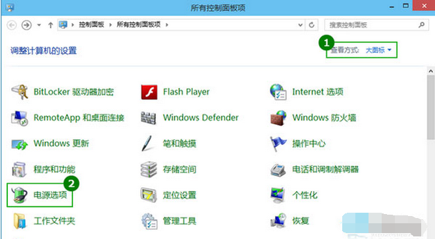Open the 工作文件夹 link
This screenshot has width=435, height=239.
click(55, 221)
